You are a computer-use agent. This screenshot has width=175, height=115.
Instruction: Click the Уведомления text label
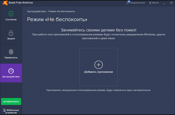click(137, 3)
